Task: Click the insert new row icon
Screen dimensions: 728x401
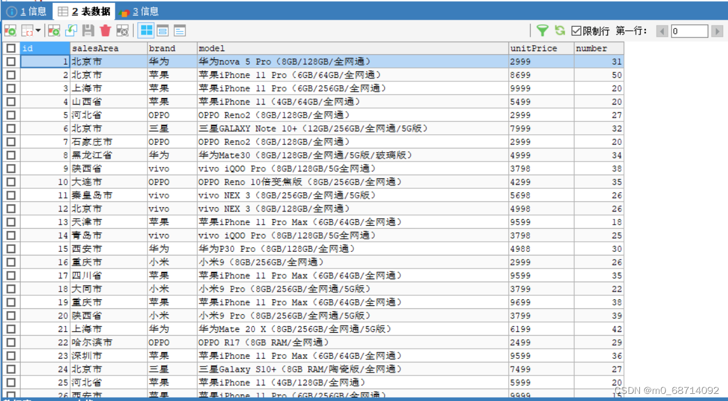Action: click(x=54, y=30)
